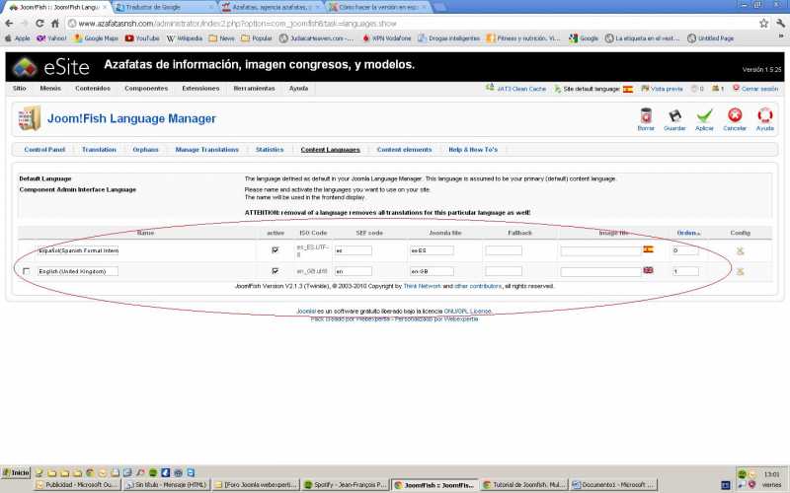Open the Ayuda menu in the admin bar

point(298,89)
